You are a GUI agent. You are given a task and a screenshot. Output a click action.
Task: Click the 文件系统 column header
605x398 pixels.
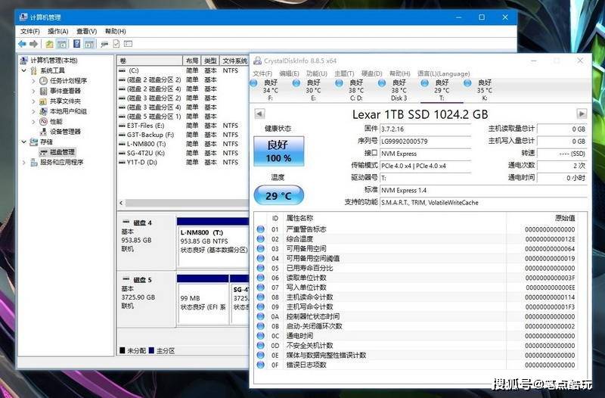[234, 61]
